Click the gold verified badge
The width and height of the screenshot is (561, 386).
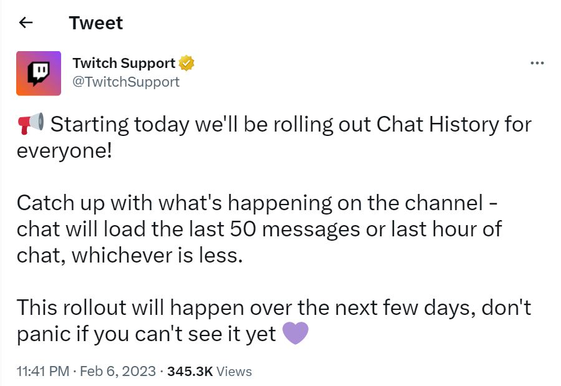click(x=186, y=64)
